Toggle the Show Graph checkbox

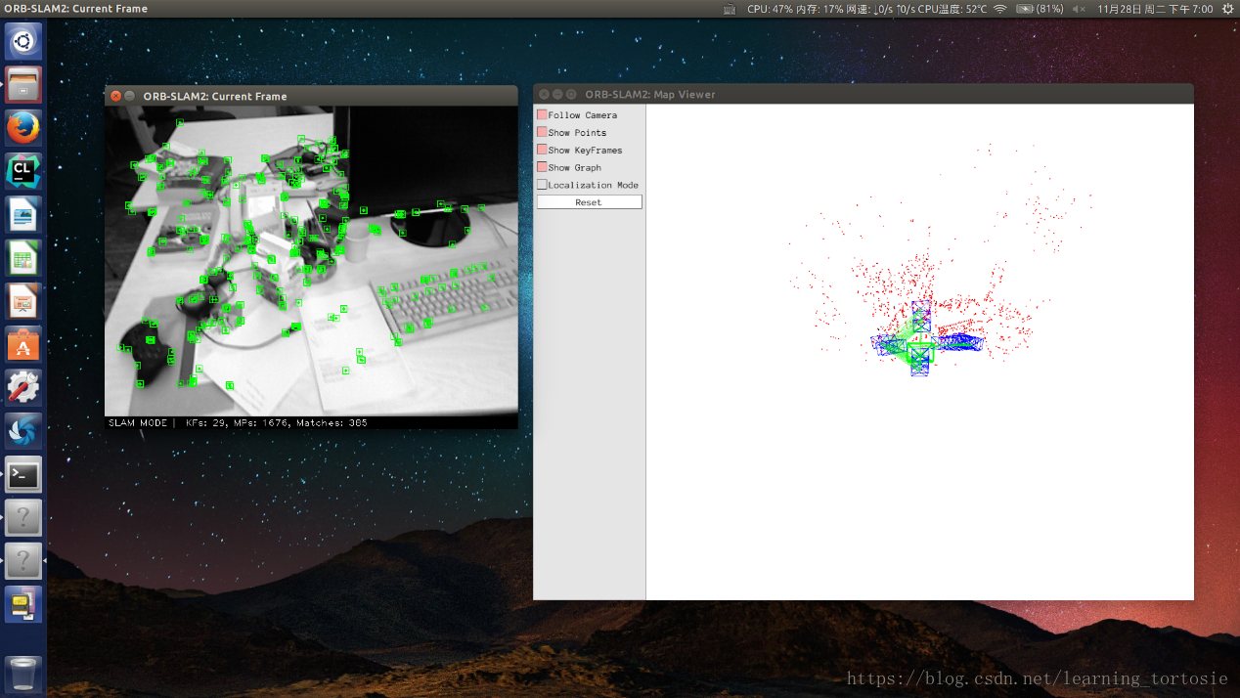click(x=542, y=167)
